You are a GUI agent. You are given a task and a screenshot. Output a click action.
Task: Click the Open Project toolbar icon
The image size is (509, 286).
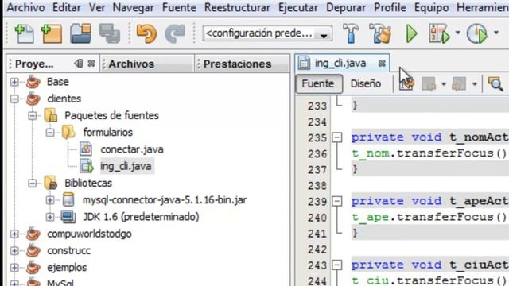[x=80, y=33]
